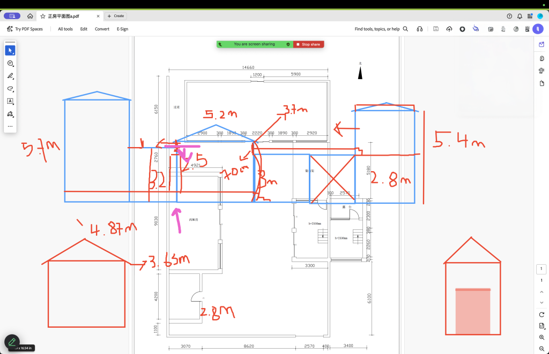Image resolution: width=549 pixels, height=354 pixels.
Task: Click the Create new tab button
Action: [116, 16]
